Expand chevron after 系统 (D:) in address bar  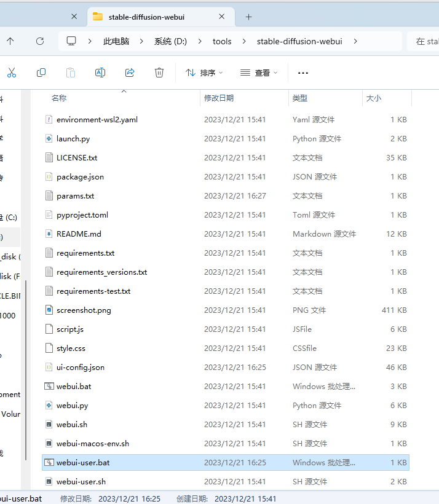[200, 41]
